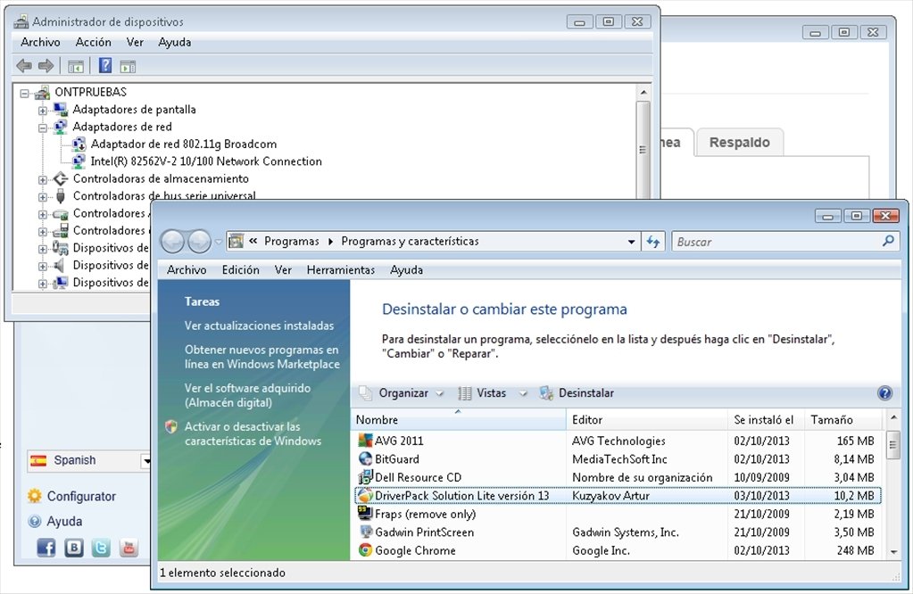Click the blue help icon near Desinstalar
913x594 pixels.
pyautogui.click(x=884, y=393)
